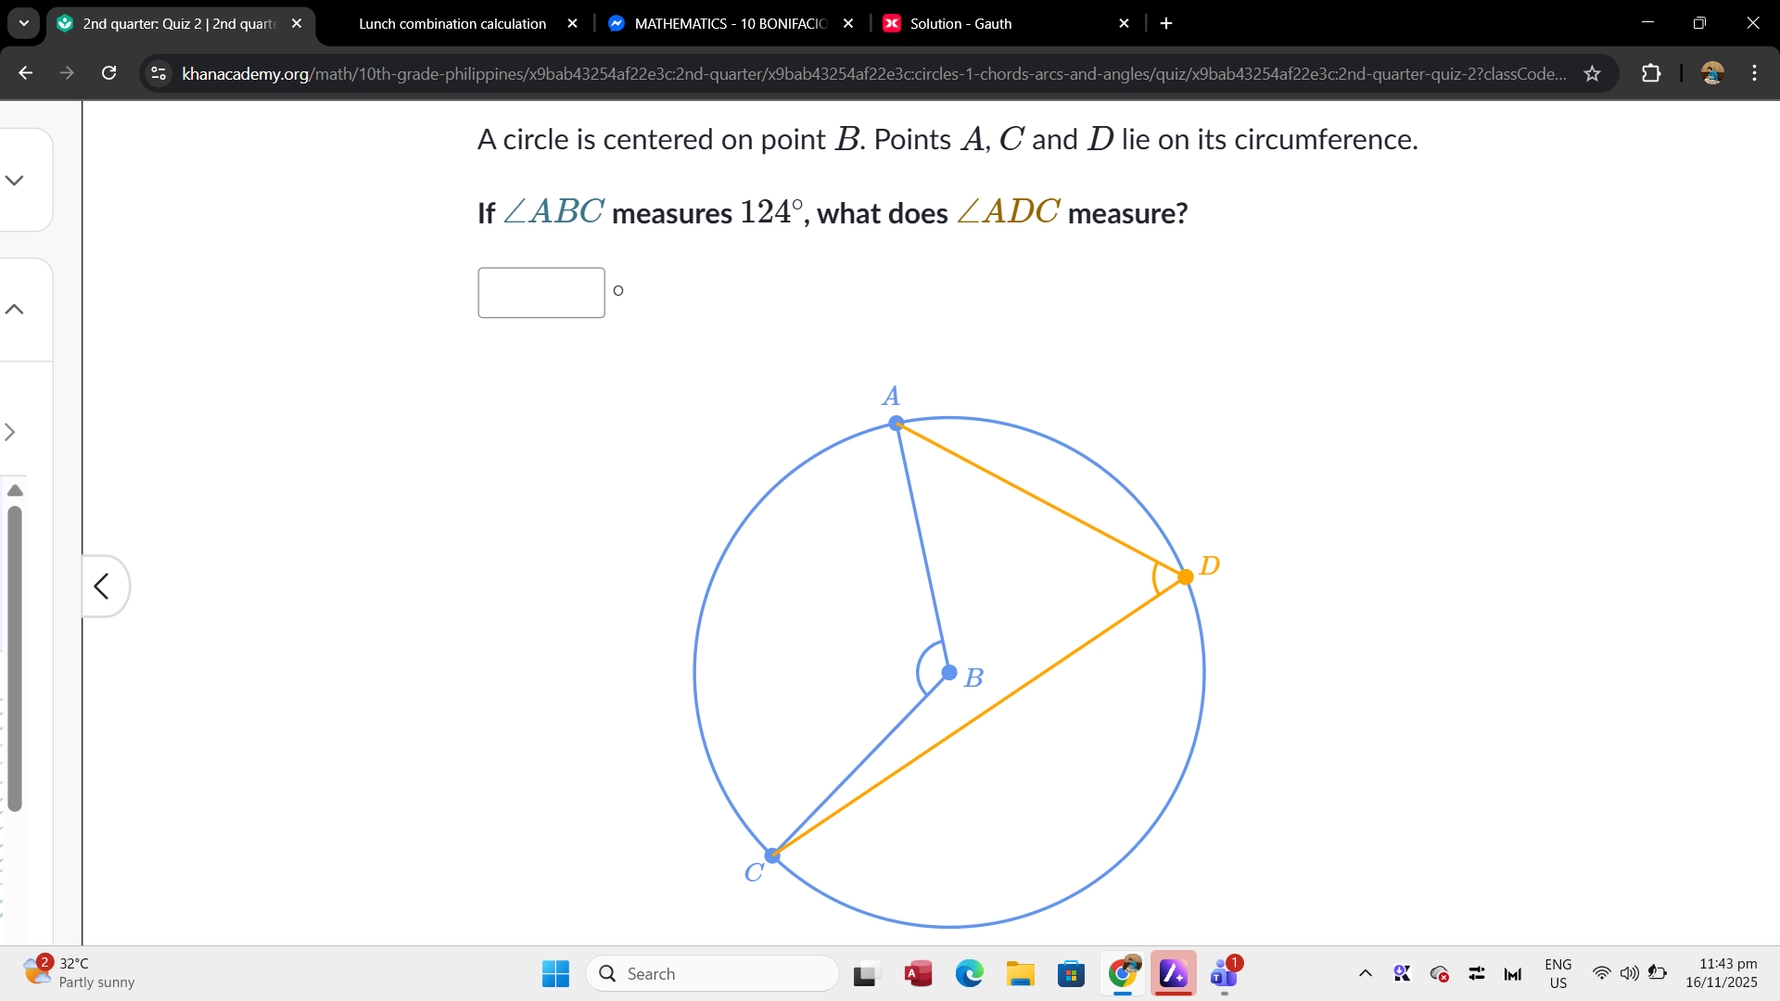Go back using the browser back arrow

click(x=25, y=73)
